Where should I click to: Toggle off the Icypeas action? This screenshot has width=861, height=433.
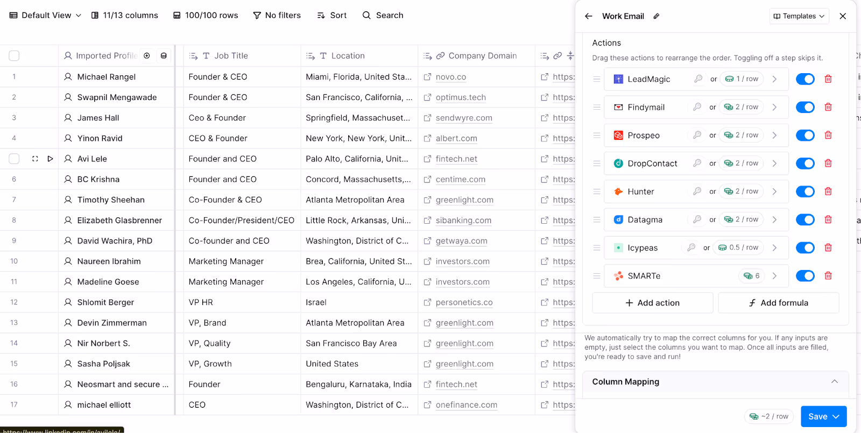coord(805,247)
